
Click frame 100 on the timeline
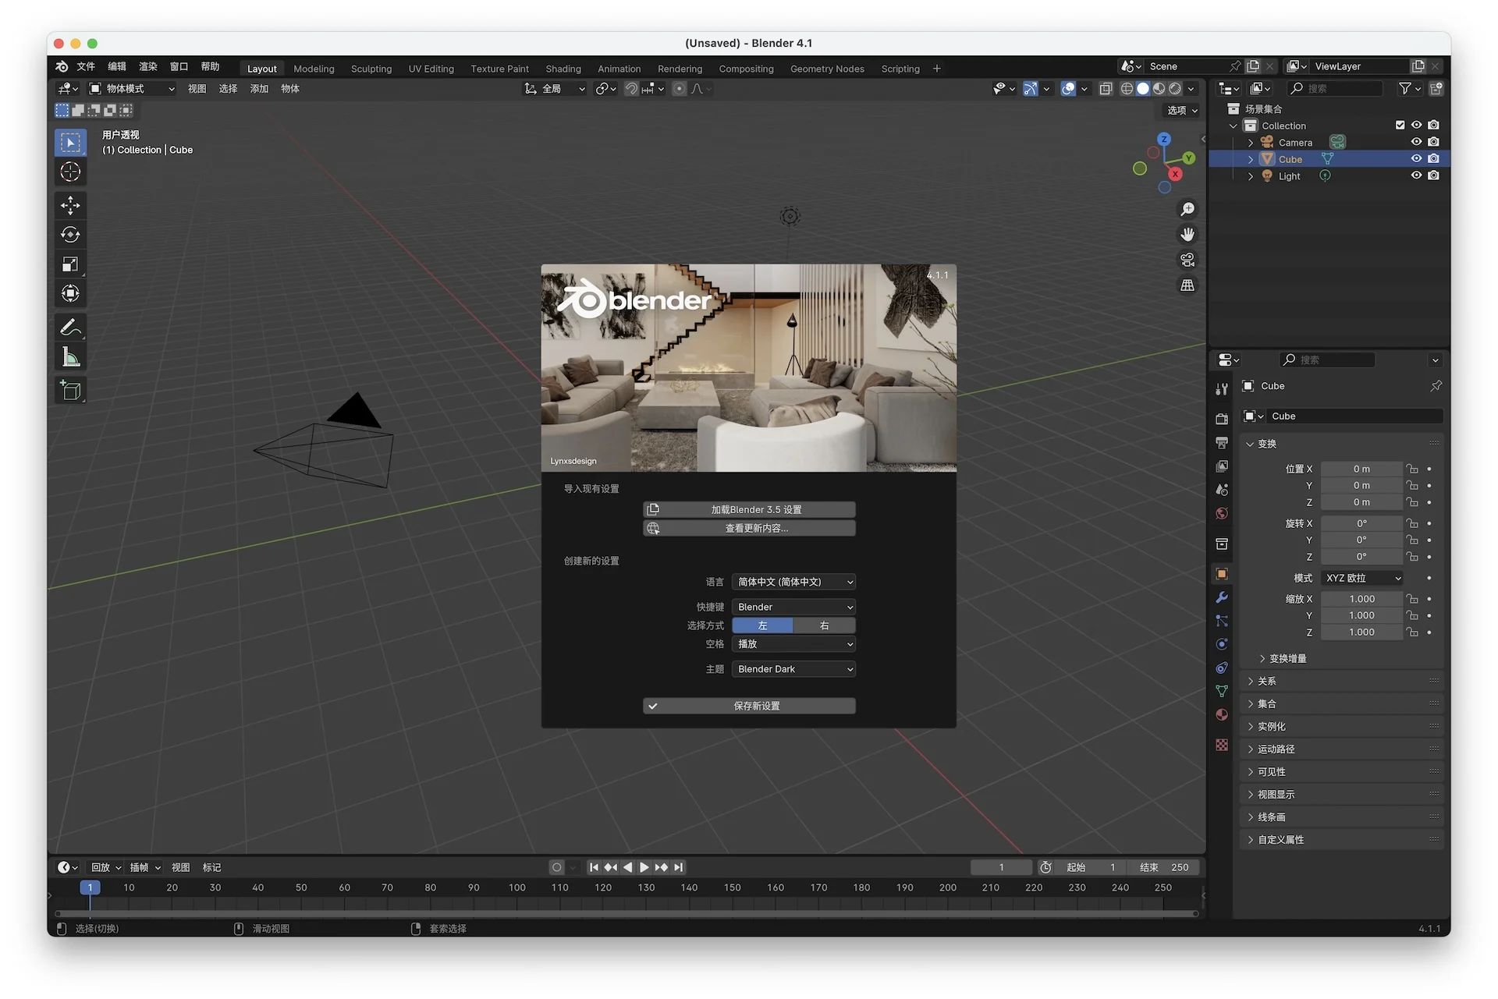pos(516,888)
